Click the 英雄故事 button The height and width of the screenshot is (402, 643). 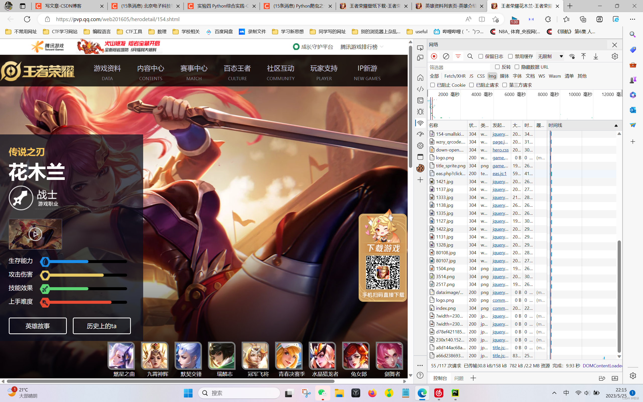click(x=38, y=326)
